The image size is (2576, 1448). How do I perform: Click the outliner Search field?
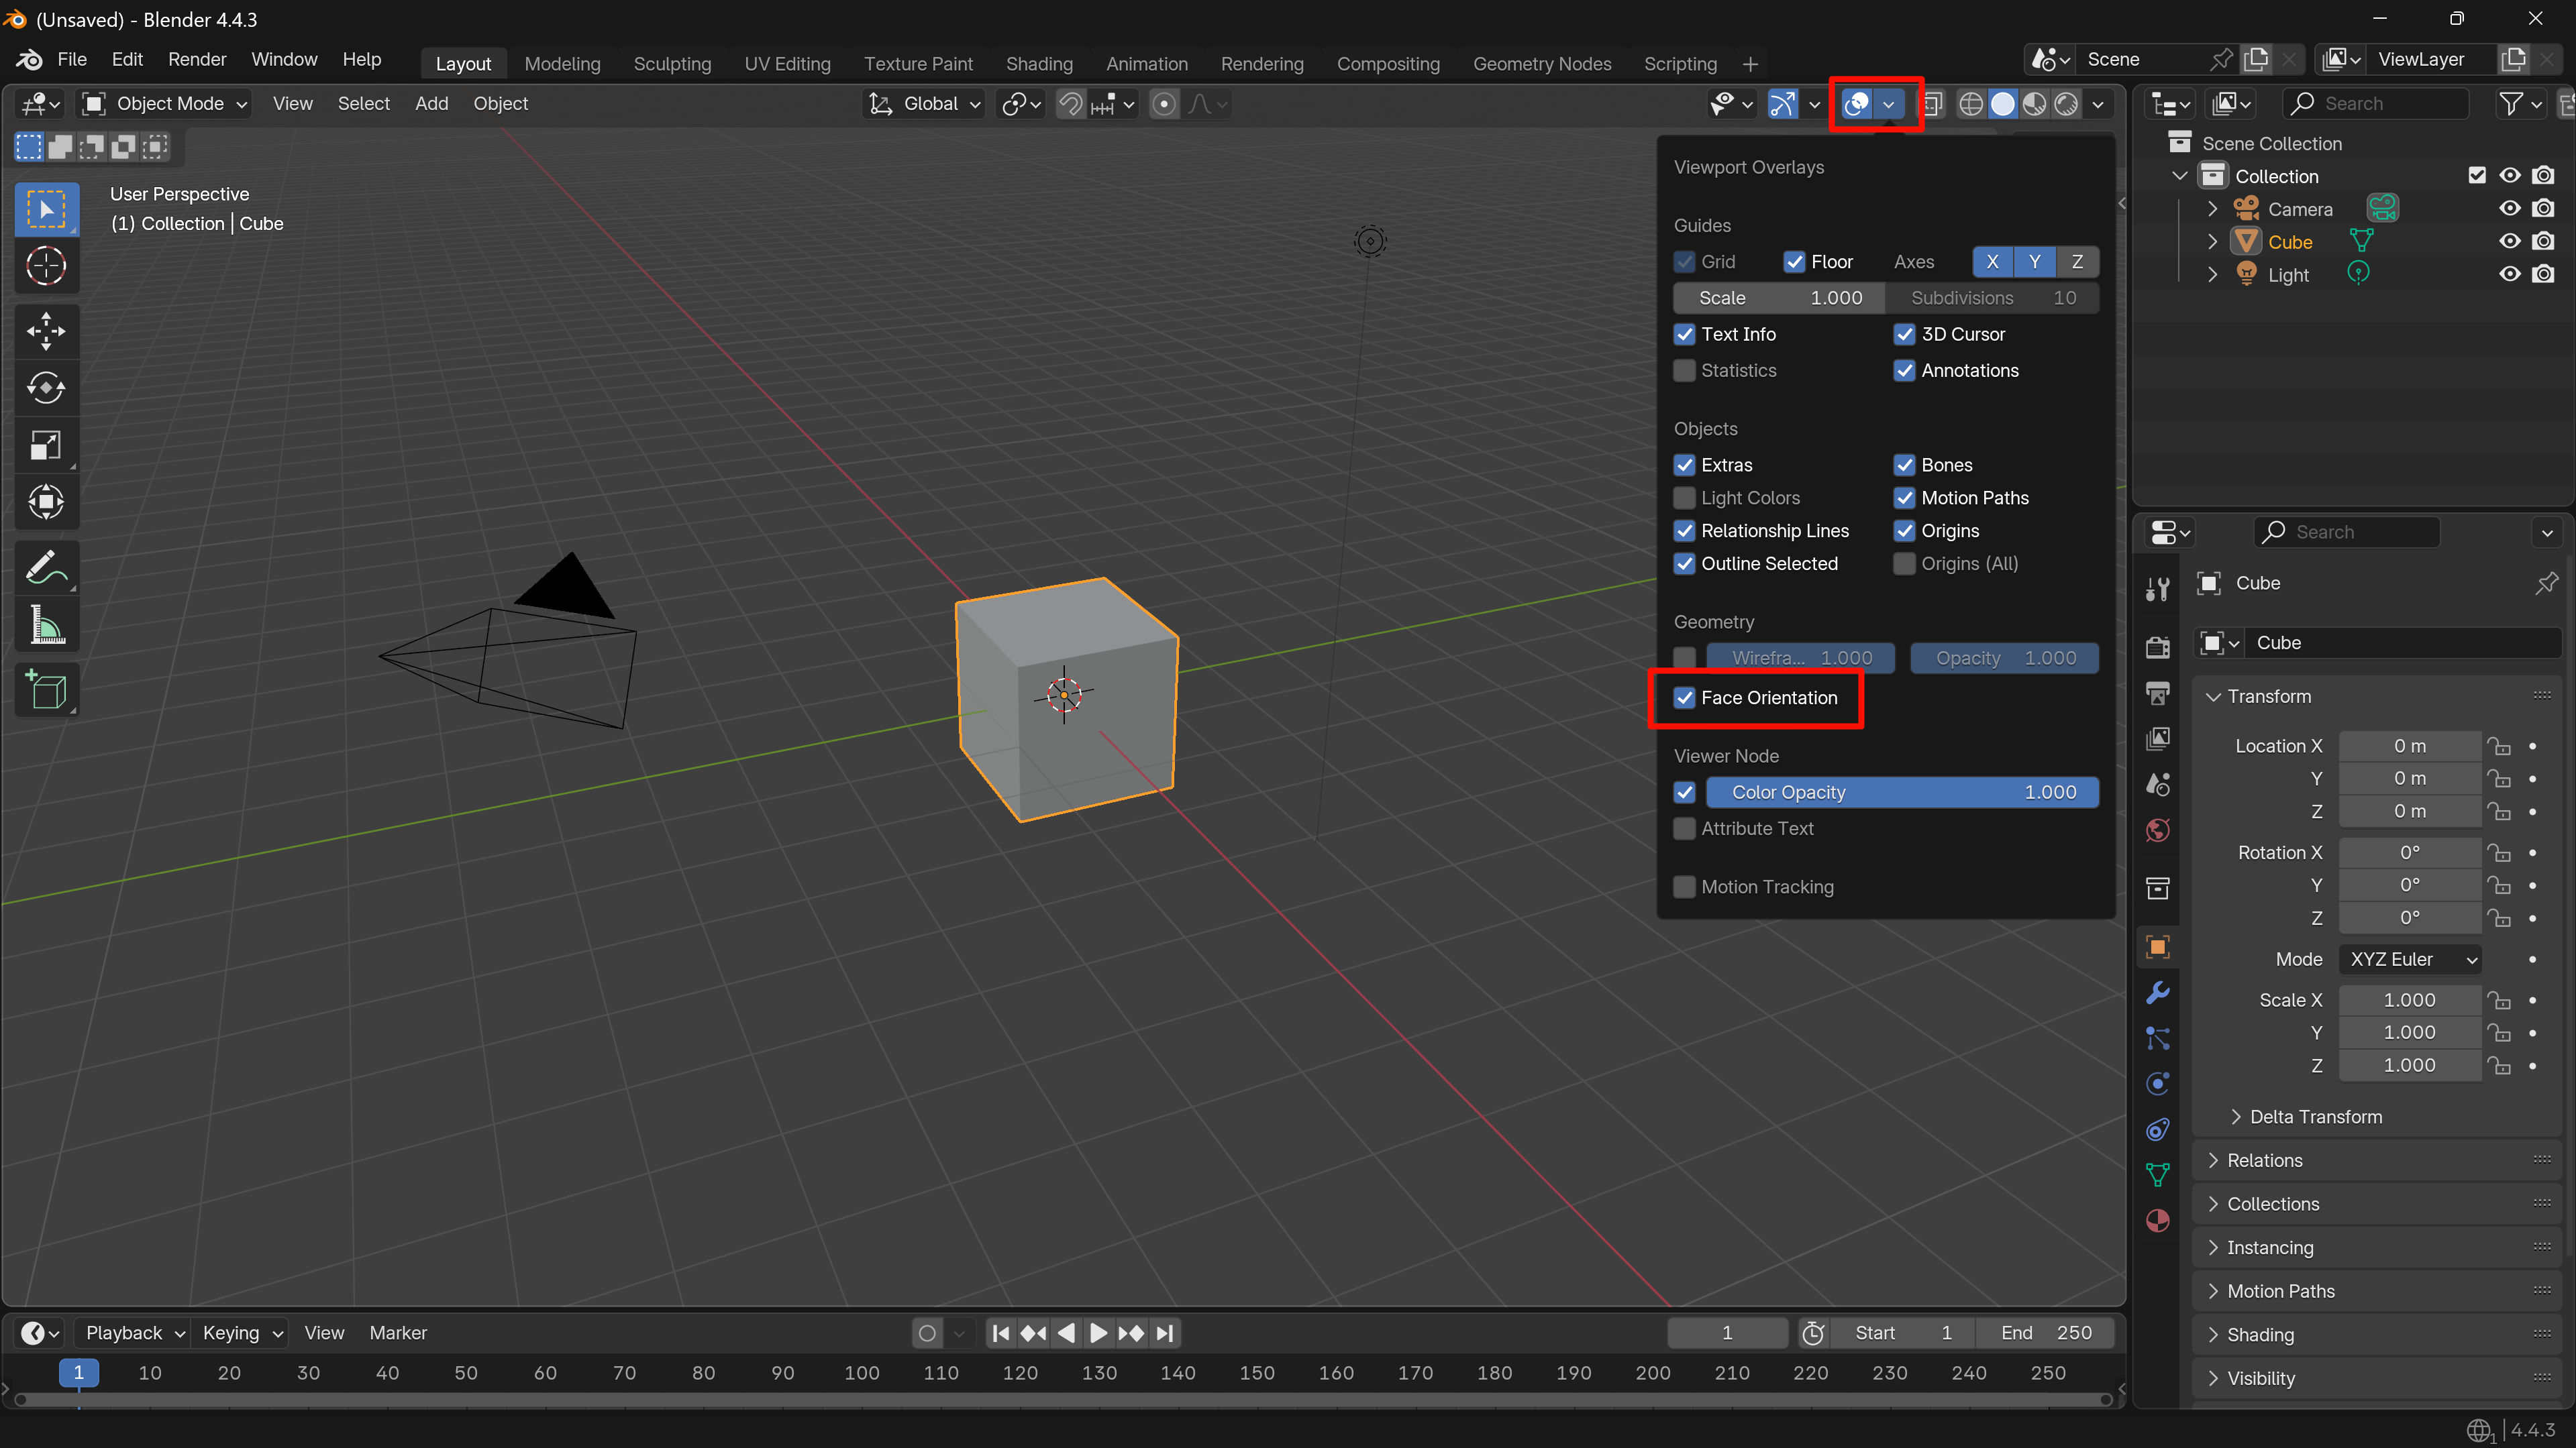(x=2376, y=104)
